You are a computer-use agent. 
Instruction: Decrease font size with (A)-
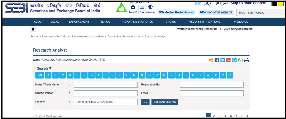[x=226, y=3]
